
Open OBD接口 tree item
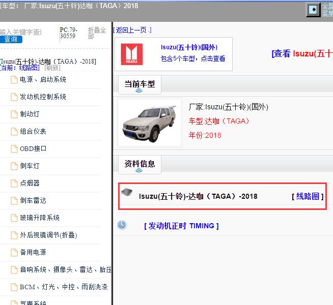pos(33,149)
